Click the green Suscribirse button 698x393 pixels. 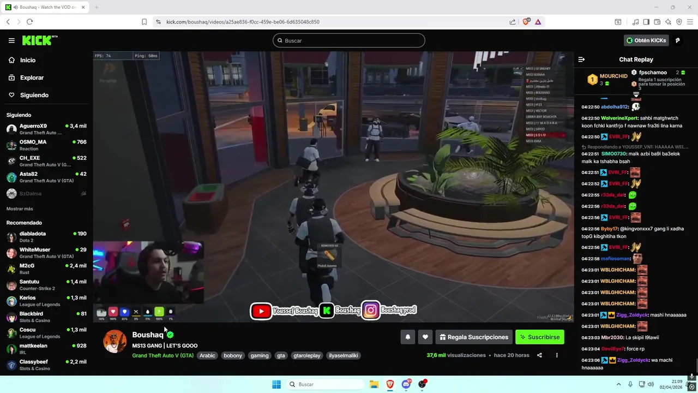(540, 337)
